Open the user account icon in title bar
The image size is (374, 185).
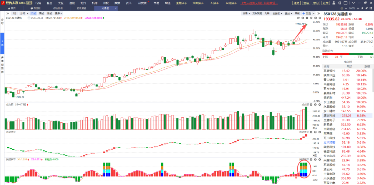point(334,3)
